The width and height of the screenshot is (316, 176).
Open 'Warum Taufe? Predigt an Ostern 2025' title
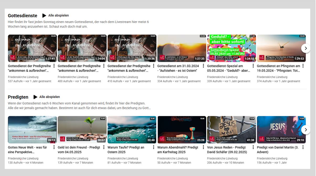click(126, 150)
